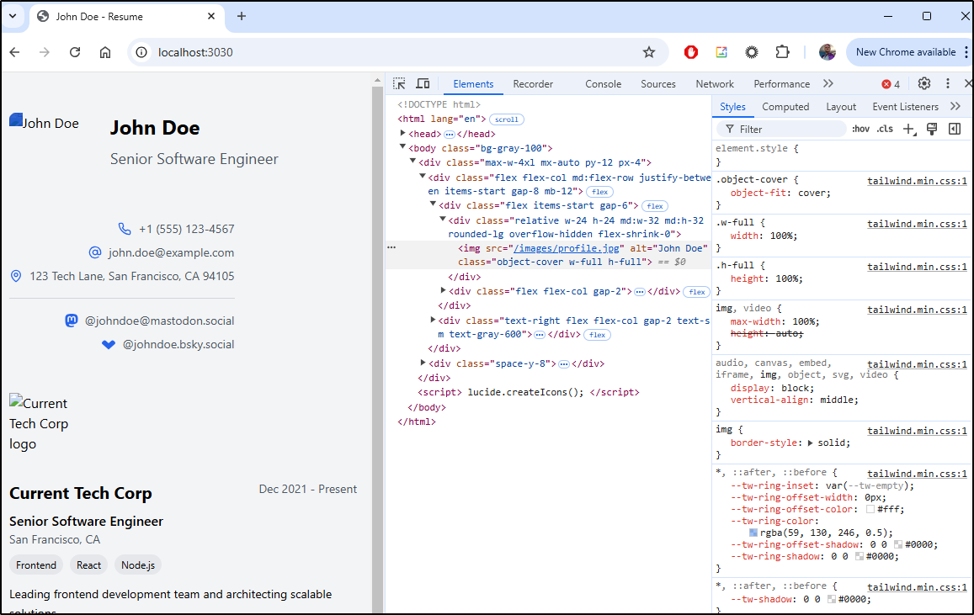The image size is (974, 615).
Task: Open the Network tab
Action: (715, 84)
